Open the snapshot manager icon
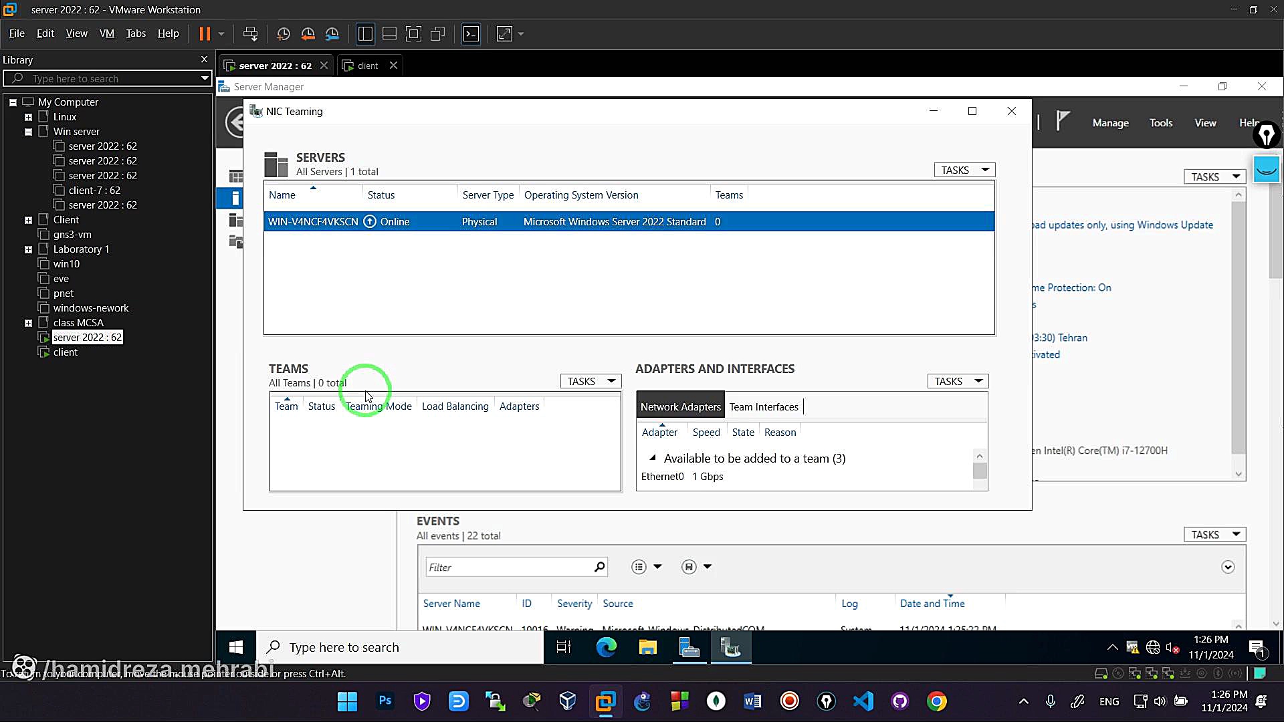The width and height of the screenshot is (1284, 722). pos(332,33)
